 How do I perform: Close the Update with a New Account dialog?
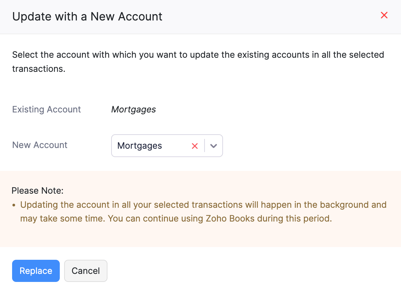384,15
